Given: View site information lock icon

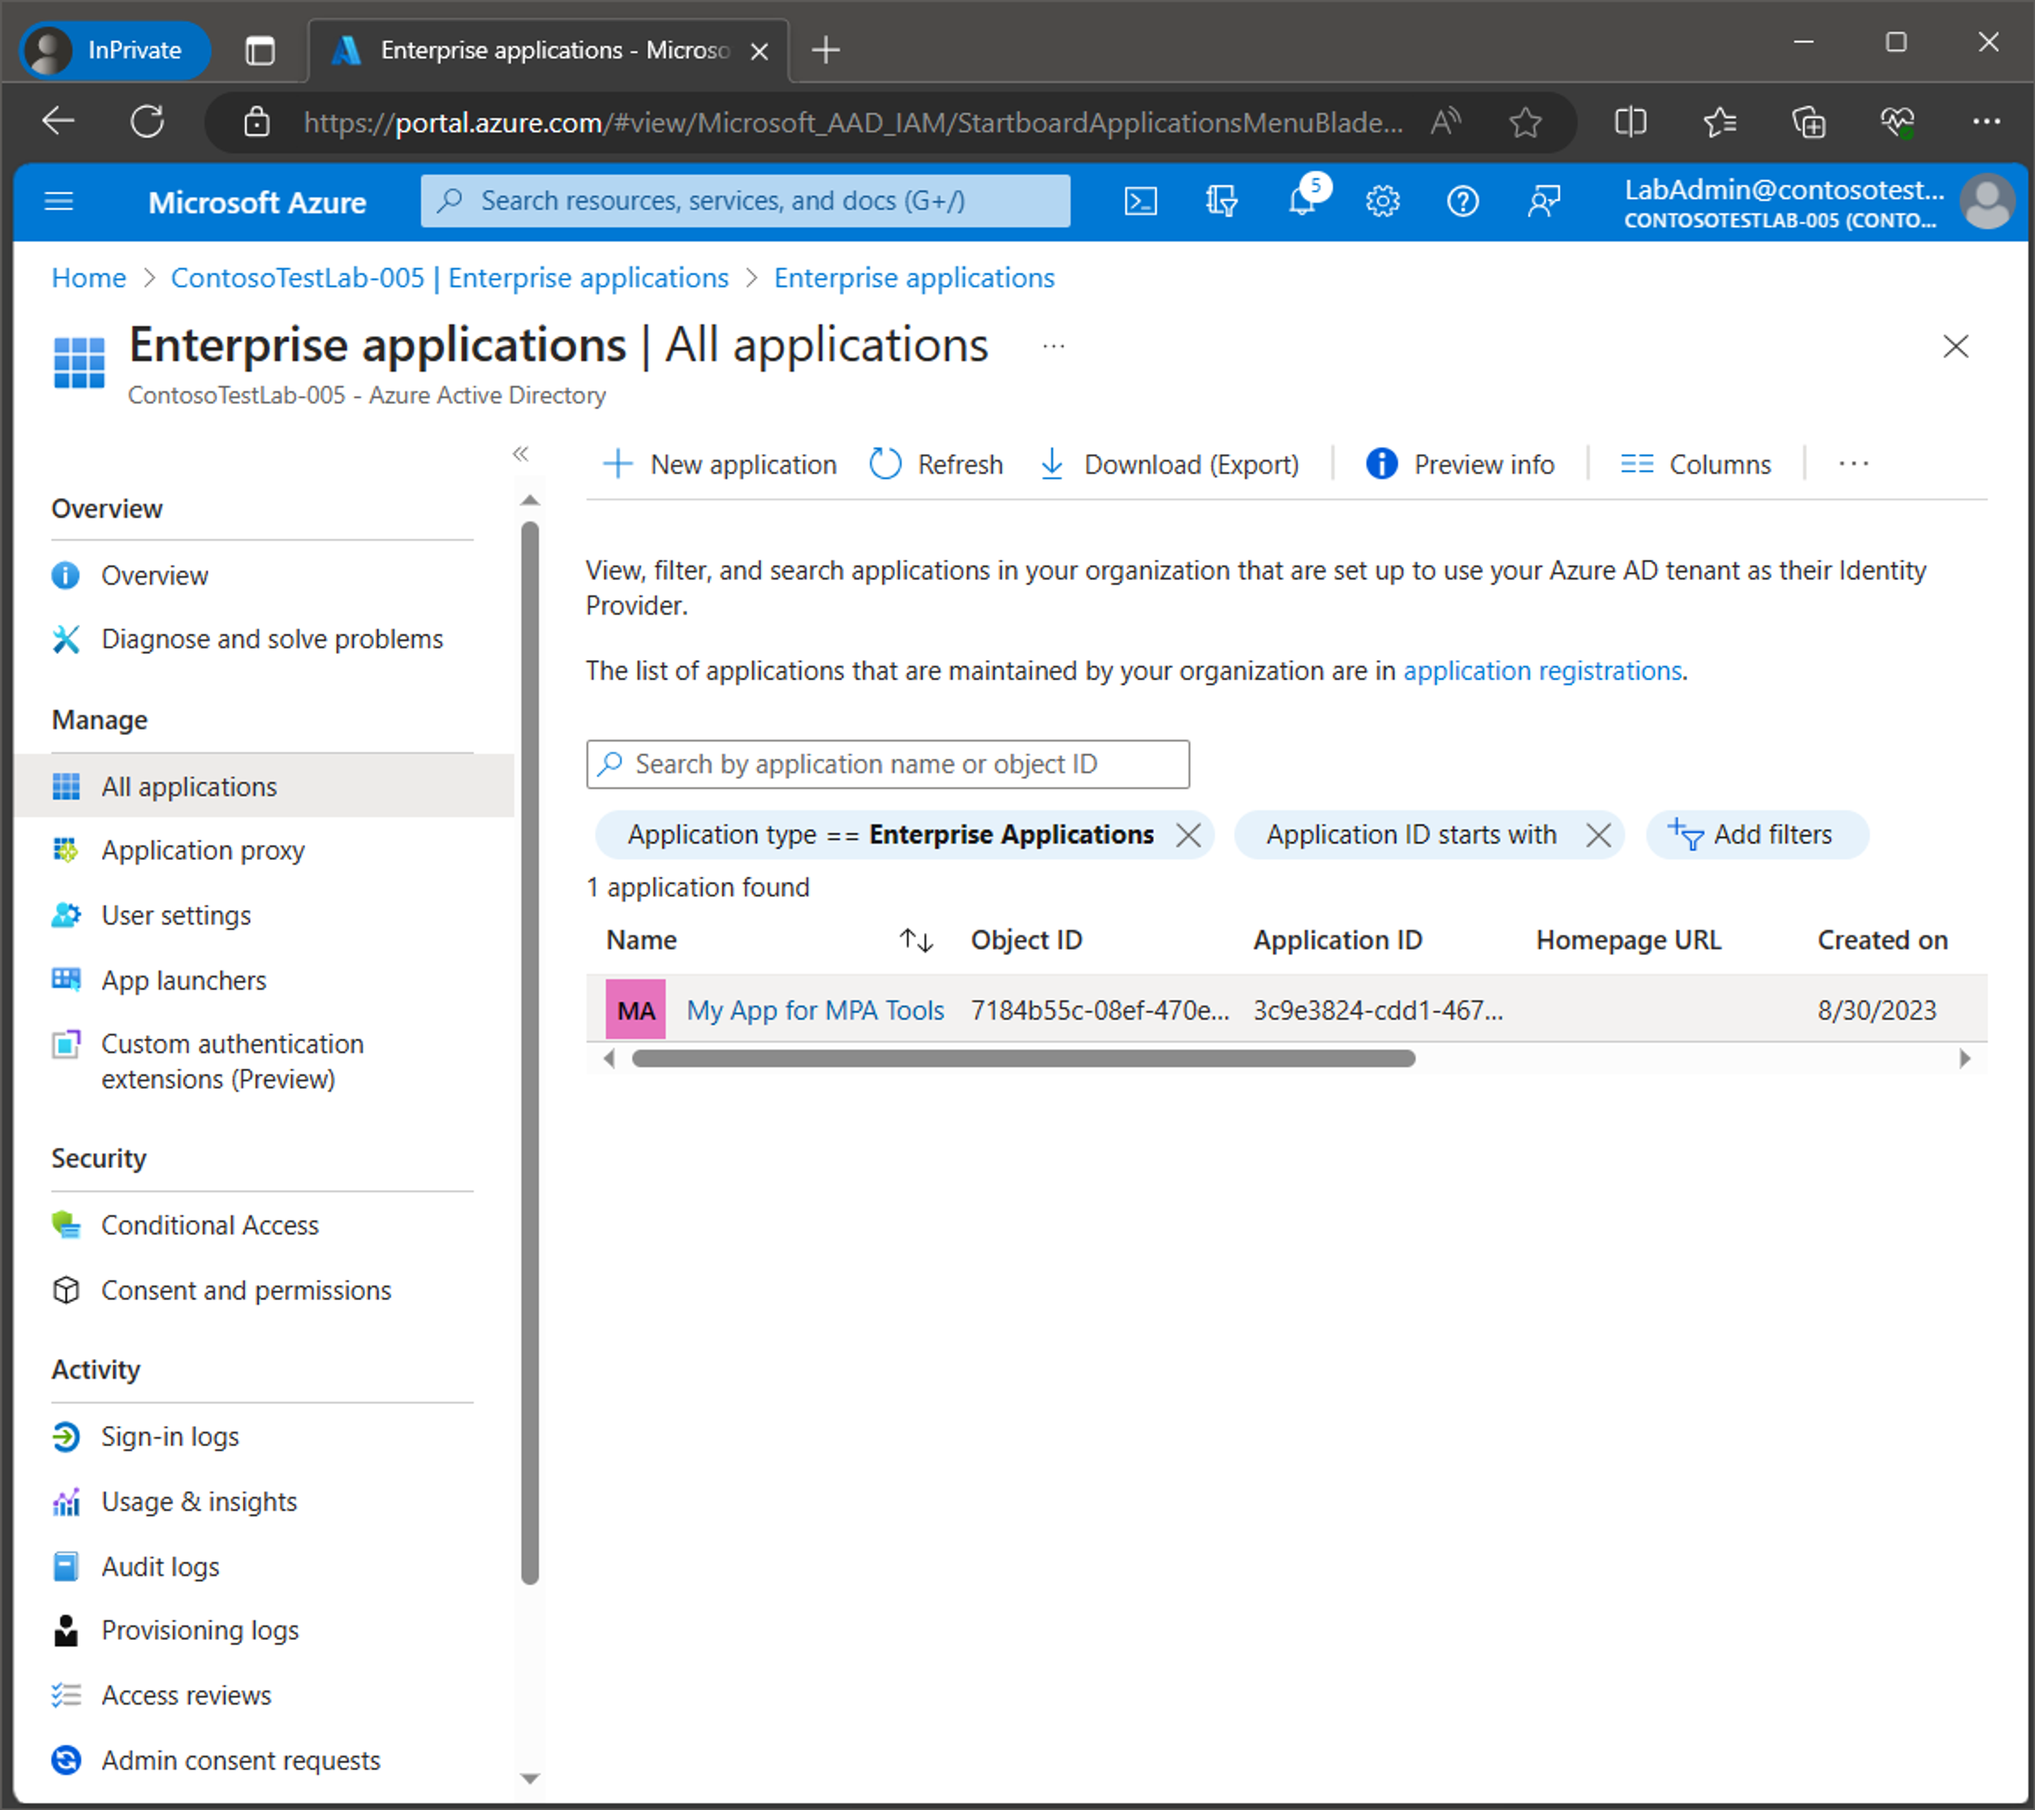Looking at the screenshot, I should [x=257, y=122].
